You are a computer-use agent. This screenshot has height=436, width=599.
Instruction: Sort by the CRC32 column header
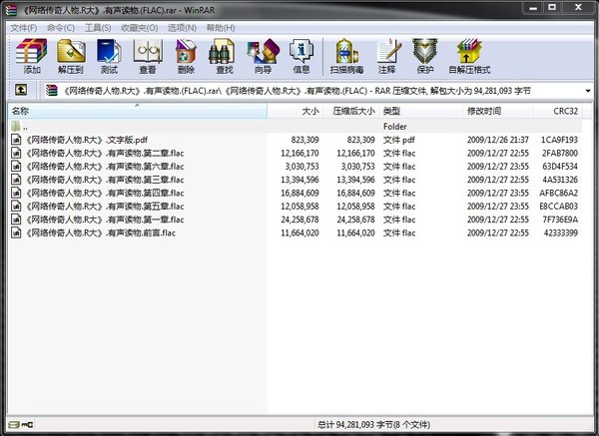point(557,111)
